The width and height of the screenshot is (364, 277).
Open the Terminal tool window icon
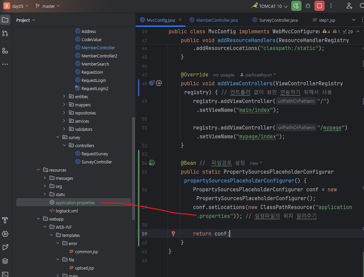(5, 274)
